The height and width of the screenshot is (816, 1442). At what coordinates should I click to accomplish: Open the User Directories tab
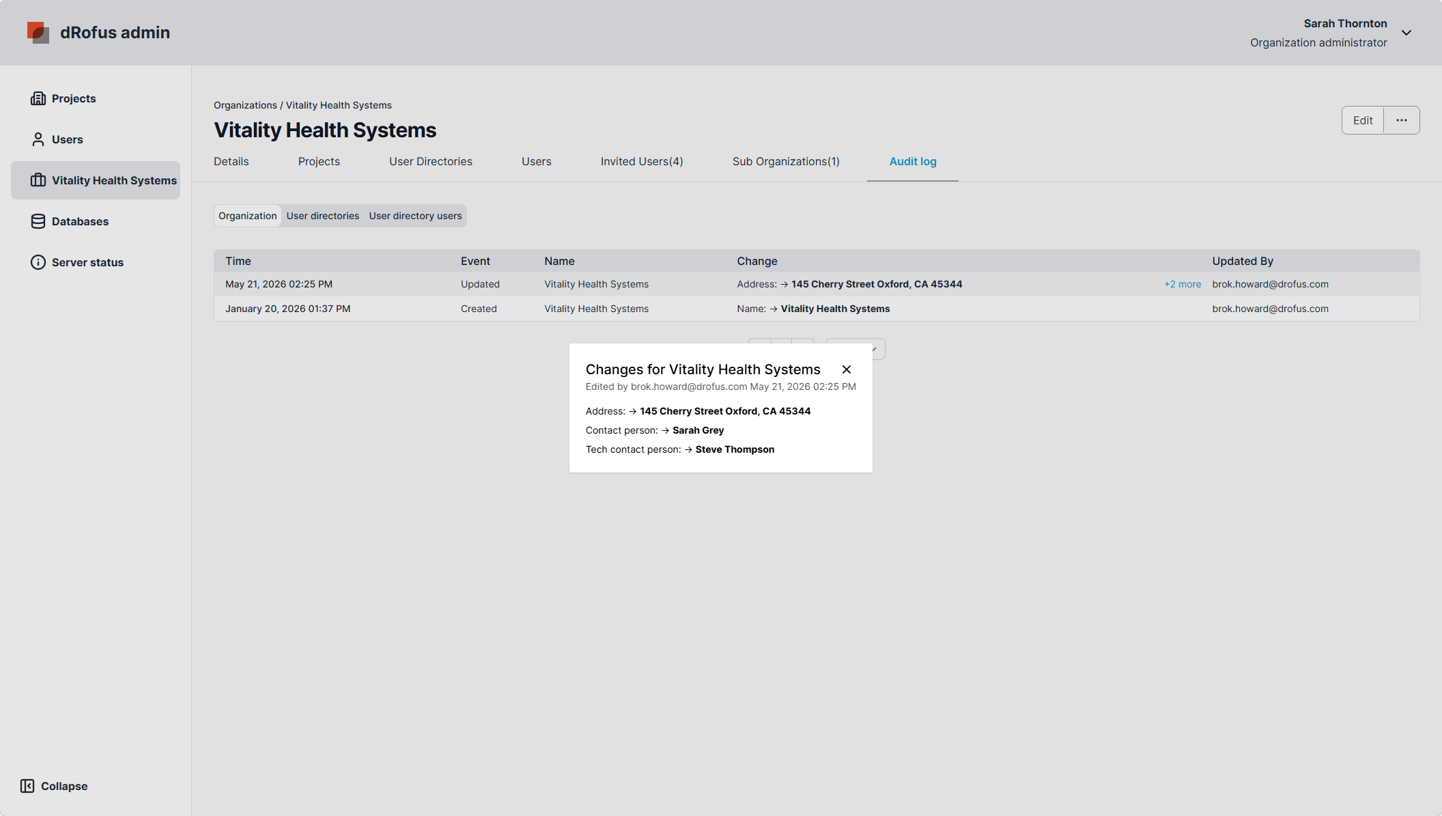click(x=431, y=161)
